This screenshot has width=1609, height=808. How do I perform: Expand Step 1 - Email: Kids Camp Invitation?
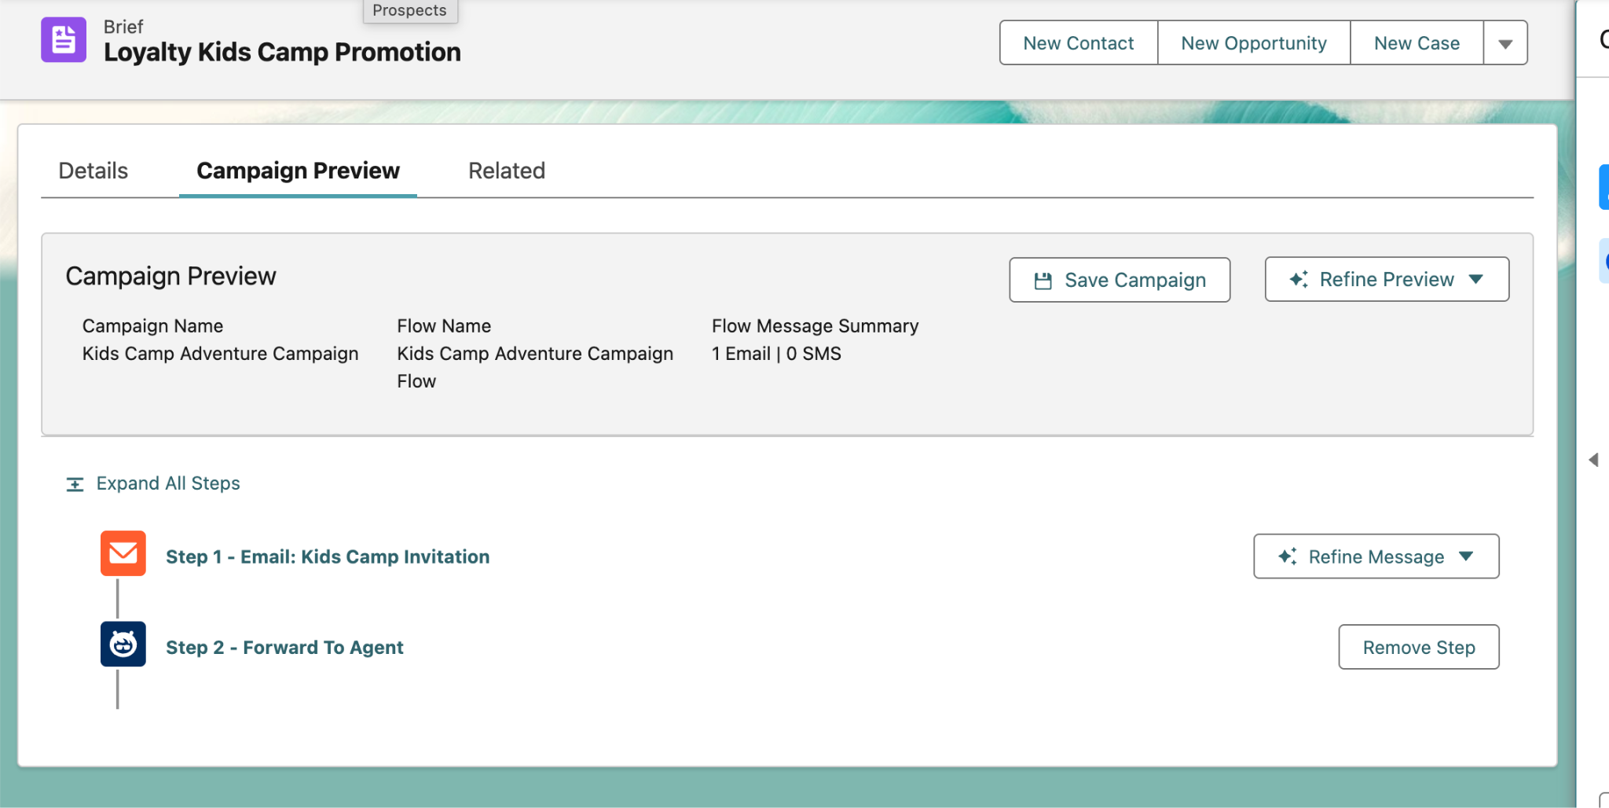pyautogui.click(x=328, y=556)
